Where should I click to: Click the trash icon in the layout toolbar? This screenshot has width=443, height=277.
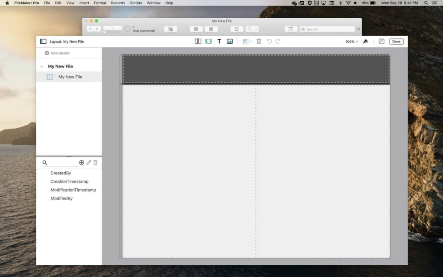click(259, 41)
